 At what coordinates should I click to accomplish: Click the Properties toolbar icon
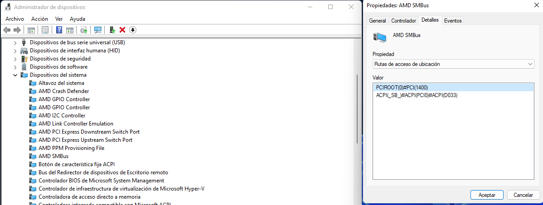(45, 30)
